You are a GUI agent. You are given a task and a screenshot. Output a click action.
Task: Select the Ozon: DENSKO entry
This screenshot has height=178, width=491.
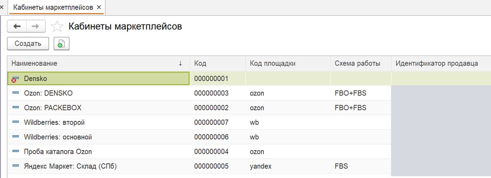[x=48, y=93]
